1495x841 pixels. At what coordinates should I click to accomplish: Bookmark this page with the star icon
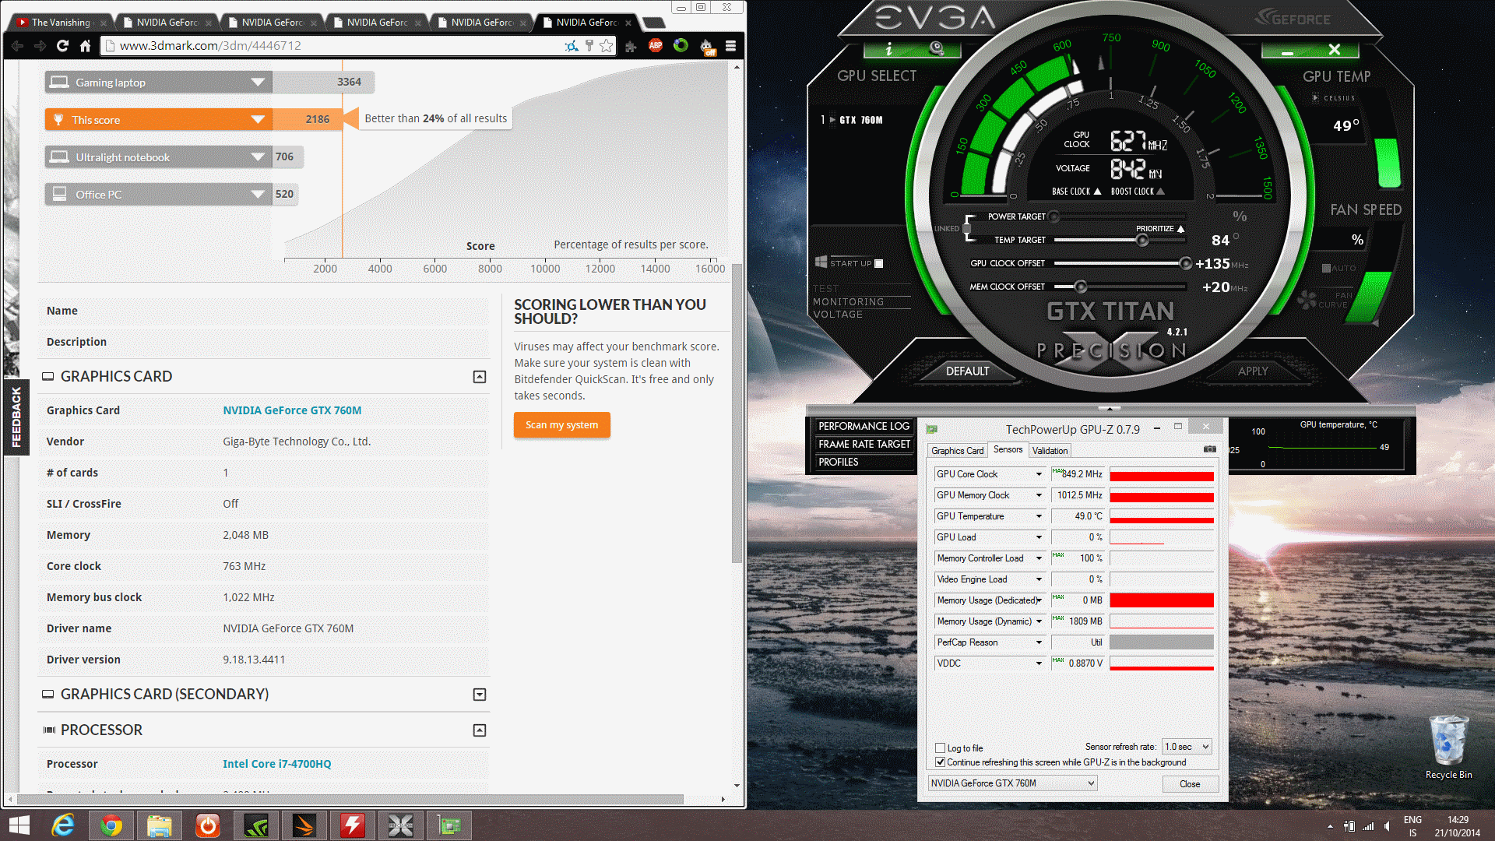pyautogui.click(x=607, y=46)
